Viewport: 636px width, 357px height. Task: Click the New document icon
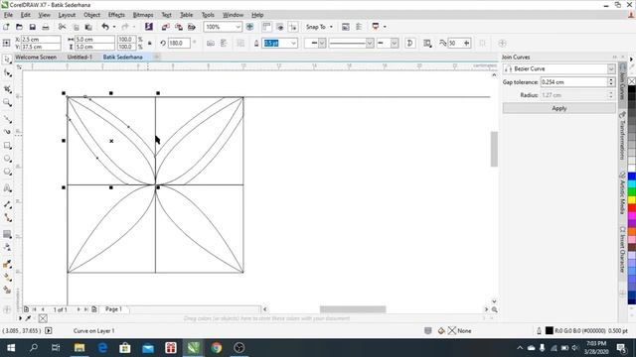click(x=6, y=27)
